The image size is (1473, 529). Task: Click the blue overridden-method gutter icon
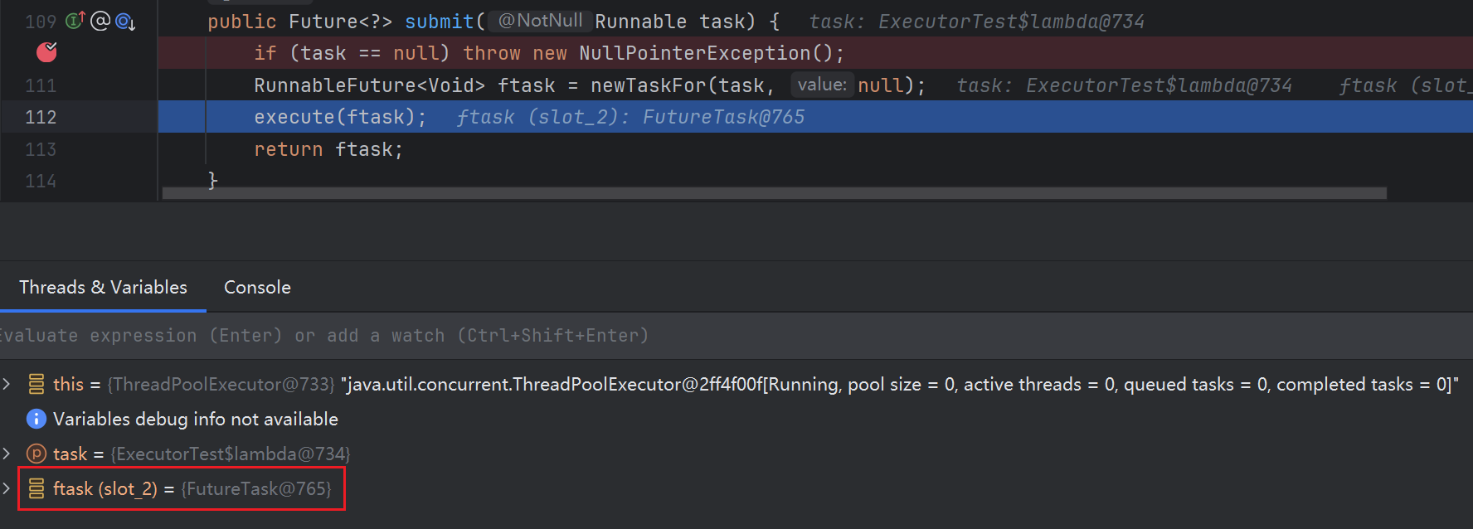125,22
